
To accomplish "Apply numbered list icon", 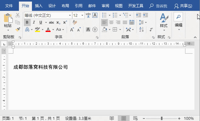I will (x=115, y=15).
